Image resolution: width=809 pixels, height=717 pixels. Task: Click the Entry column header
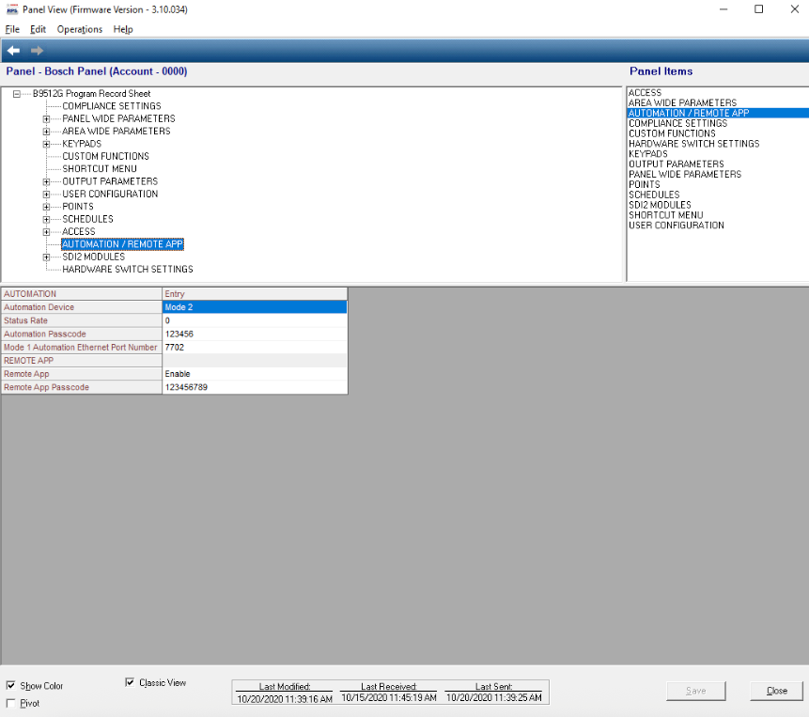[255, 293]
